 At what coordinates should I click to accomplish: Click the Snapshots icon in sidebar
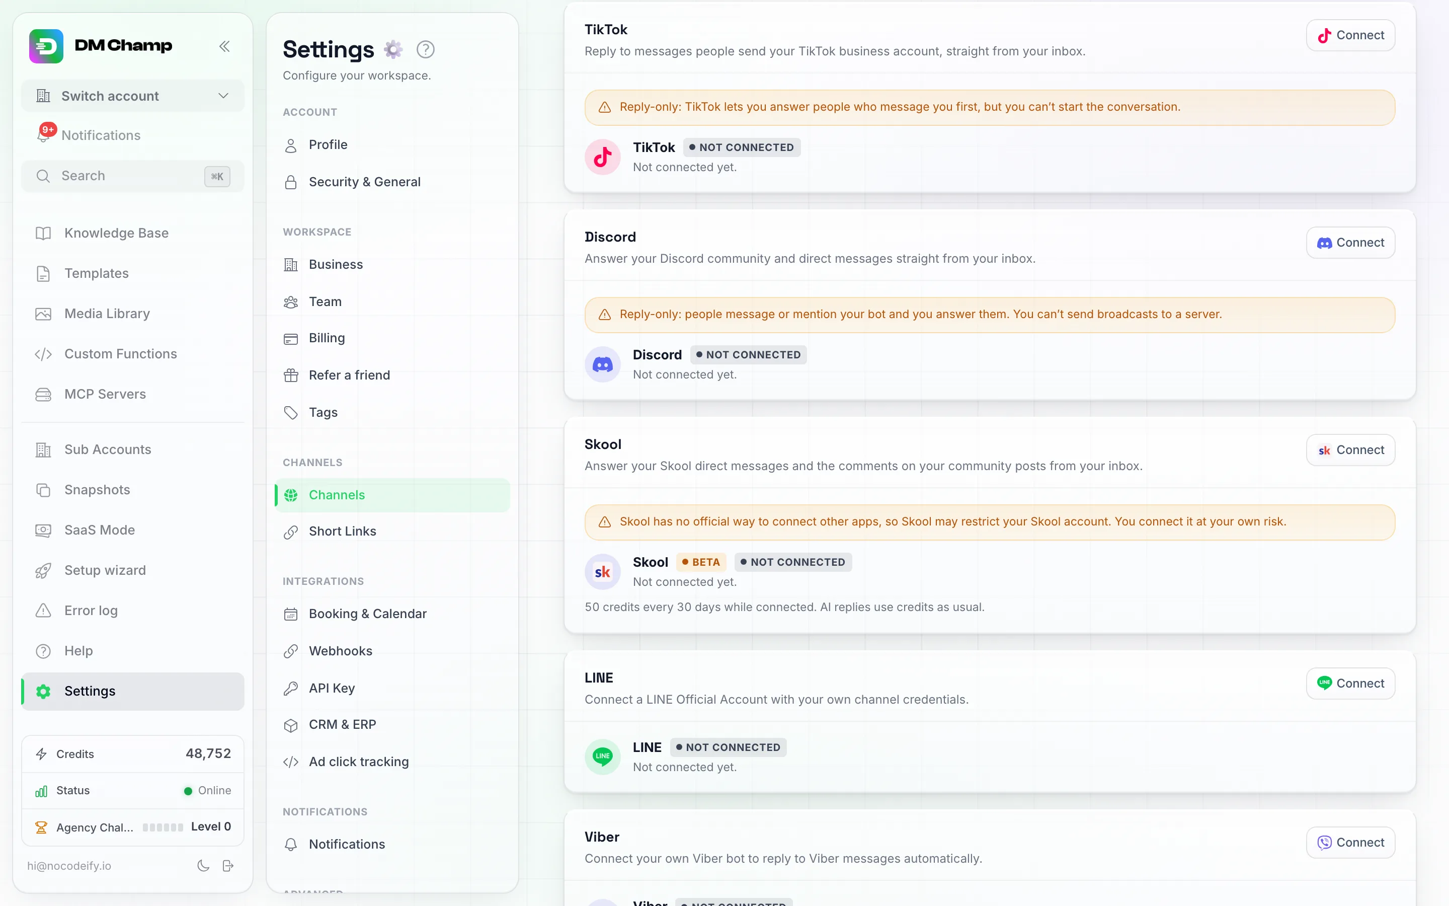pyautogui.click(x=43, y=490)
